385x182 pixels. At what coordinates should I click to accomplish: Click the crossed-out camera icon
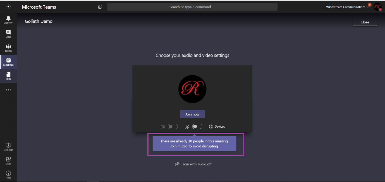coord(163,127)
